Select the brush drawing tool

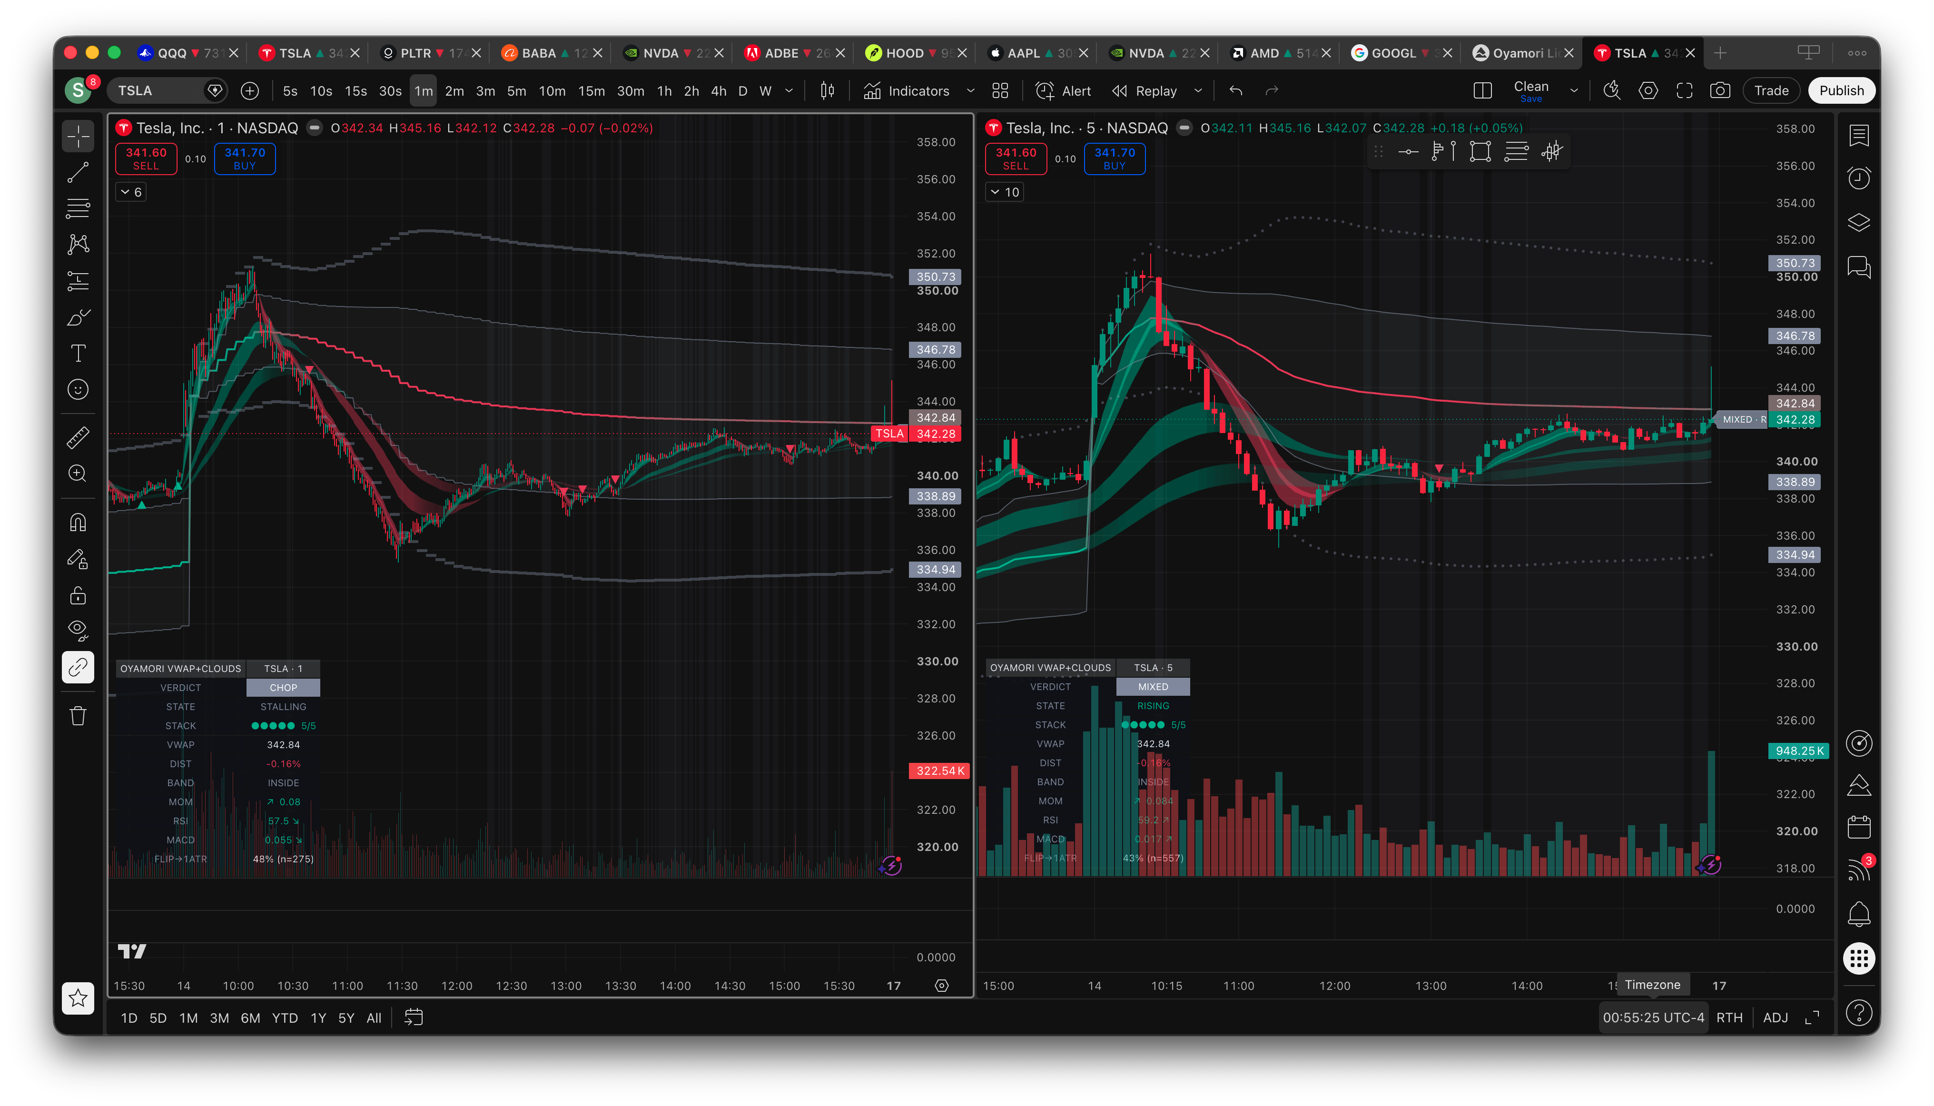point(78,317)
